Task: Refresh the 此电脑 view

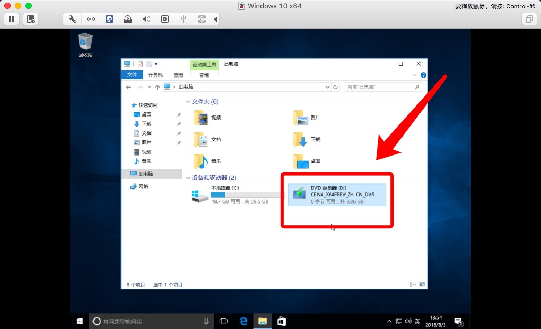Action: pos(335,87)
